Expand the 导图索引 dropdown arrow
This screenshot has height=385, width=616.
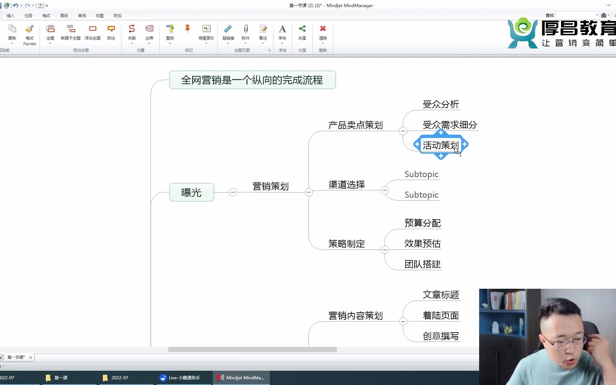click(x=206, y=43)
